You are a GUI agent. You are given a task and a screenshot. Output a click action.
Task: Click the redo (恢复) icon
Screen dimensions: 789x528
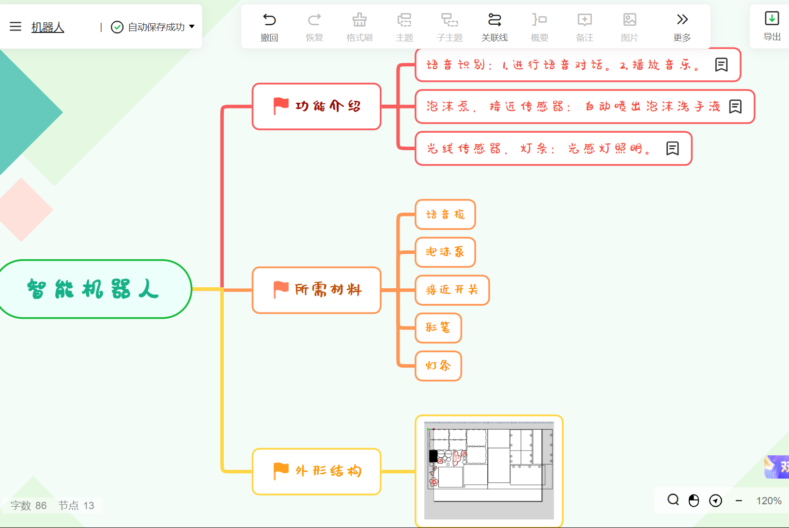314,20
